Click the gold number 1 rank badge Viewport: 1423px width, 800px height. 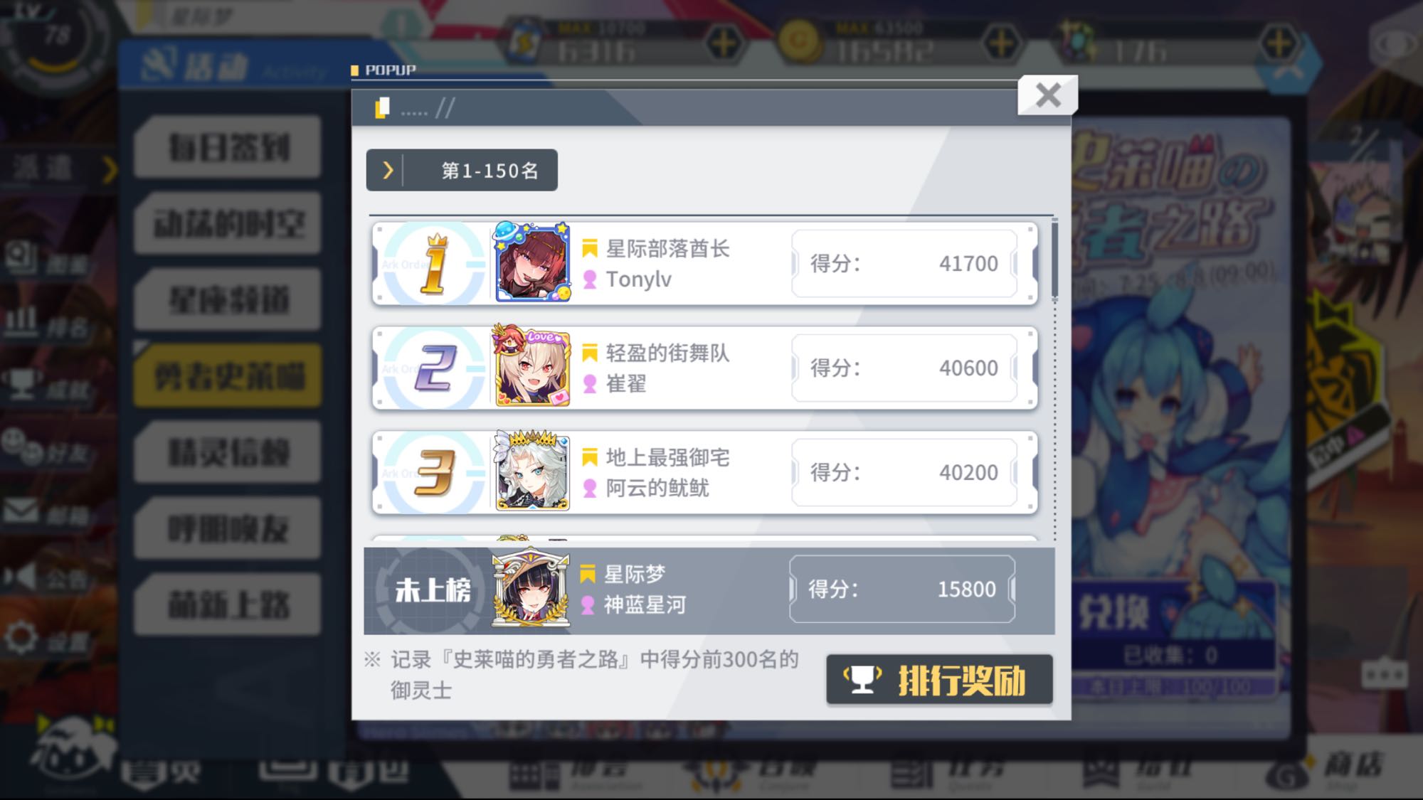tap(433, 264)
